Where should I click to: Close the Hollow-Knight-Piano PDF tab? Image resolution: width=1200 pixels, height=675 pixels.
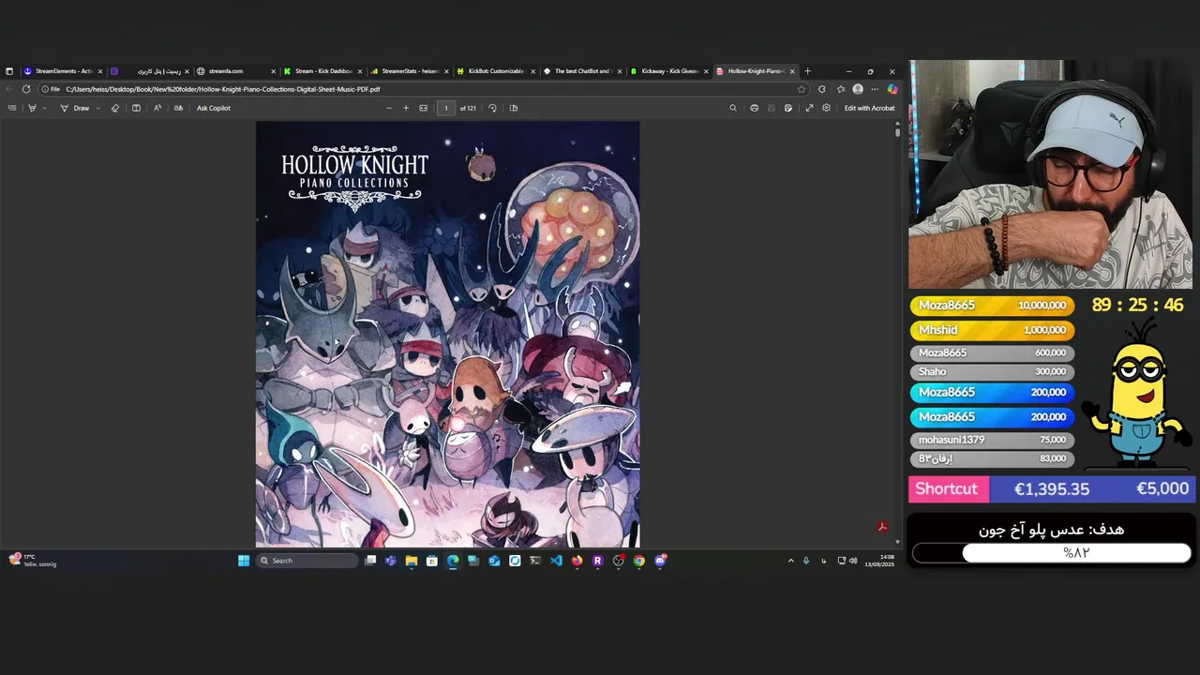tap(792, 71)
